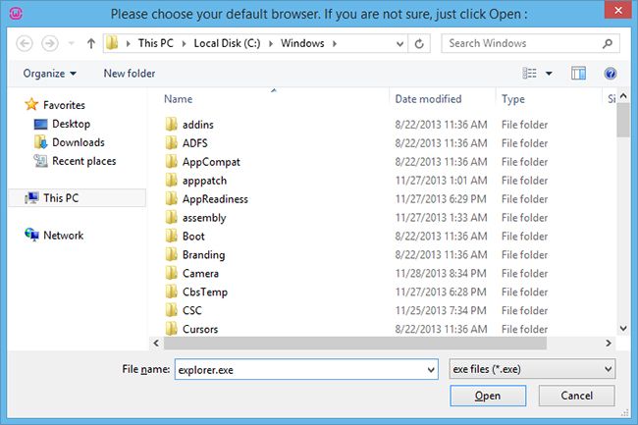This screenshot has height=425, width=638.
Task: Click the Forward navigation arrow
Action: pos(50,43)
